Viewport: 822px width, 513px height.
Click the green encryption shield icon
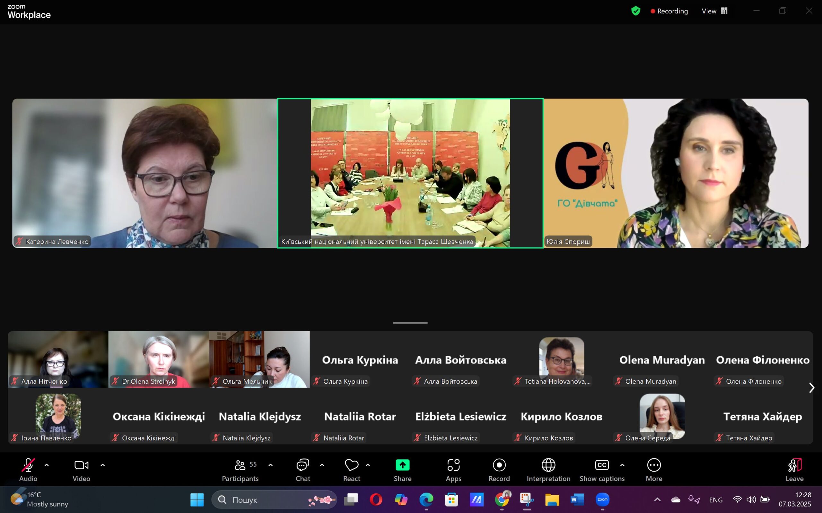(x=635, y=11)
